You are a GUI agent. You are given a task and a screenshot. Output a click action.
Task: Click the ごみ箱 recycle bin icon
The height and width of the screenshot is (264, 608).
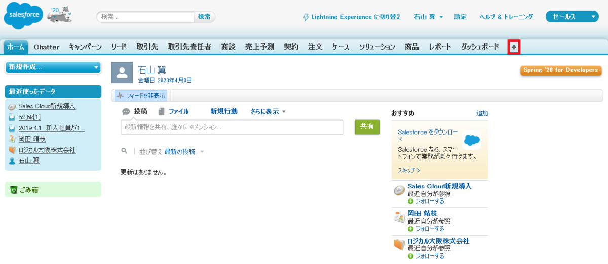click(x=14, y=190)
